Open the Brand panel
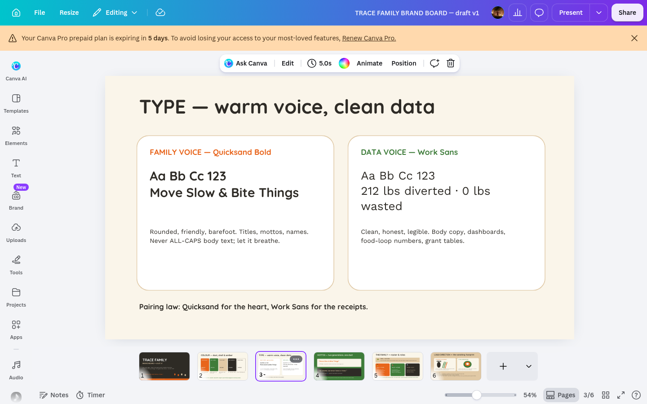Viewport: 647px width, 404px height. tap(16, 200)
